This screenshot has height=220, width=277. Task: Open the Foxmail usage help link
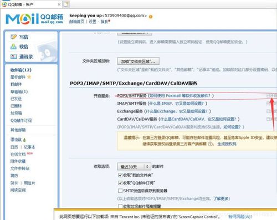[180, 96]
